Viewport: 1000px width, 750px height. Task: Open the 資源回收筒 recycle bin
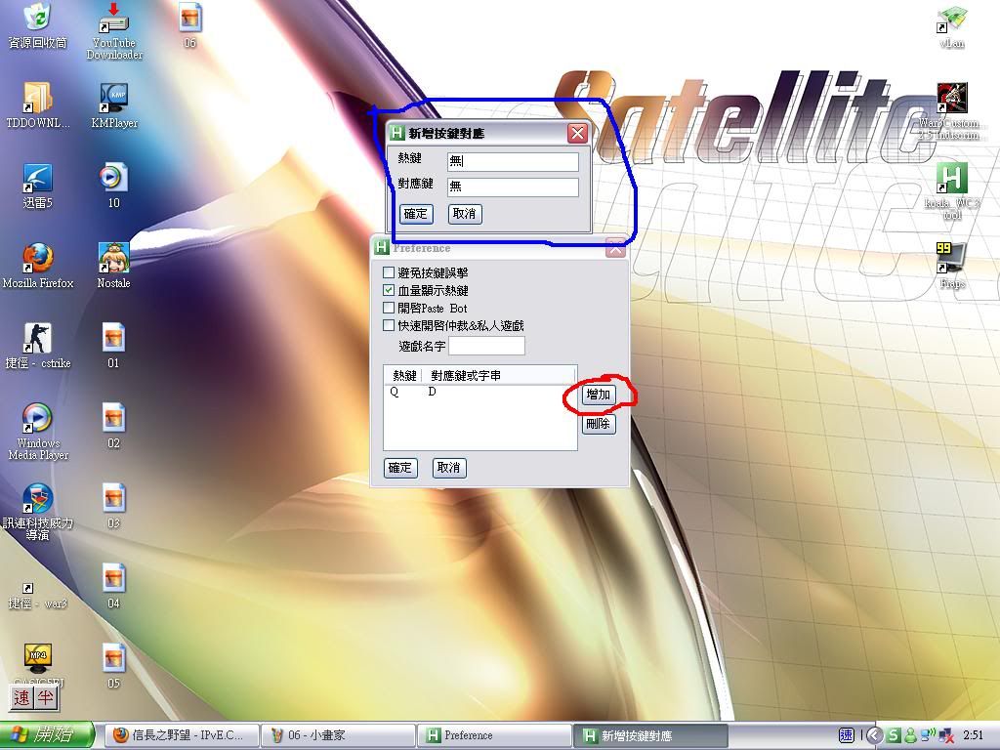coord(38,18)
